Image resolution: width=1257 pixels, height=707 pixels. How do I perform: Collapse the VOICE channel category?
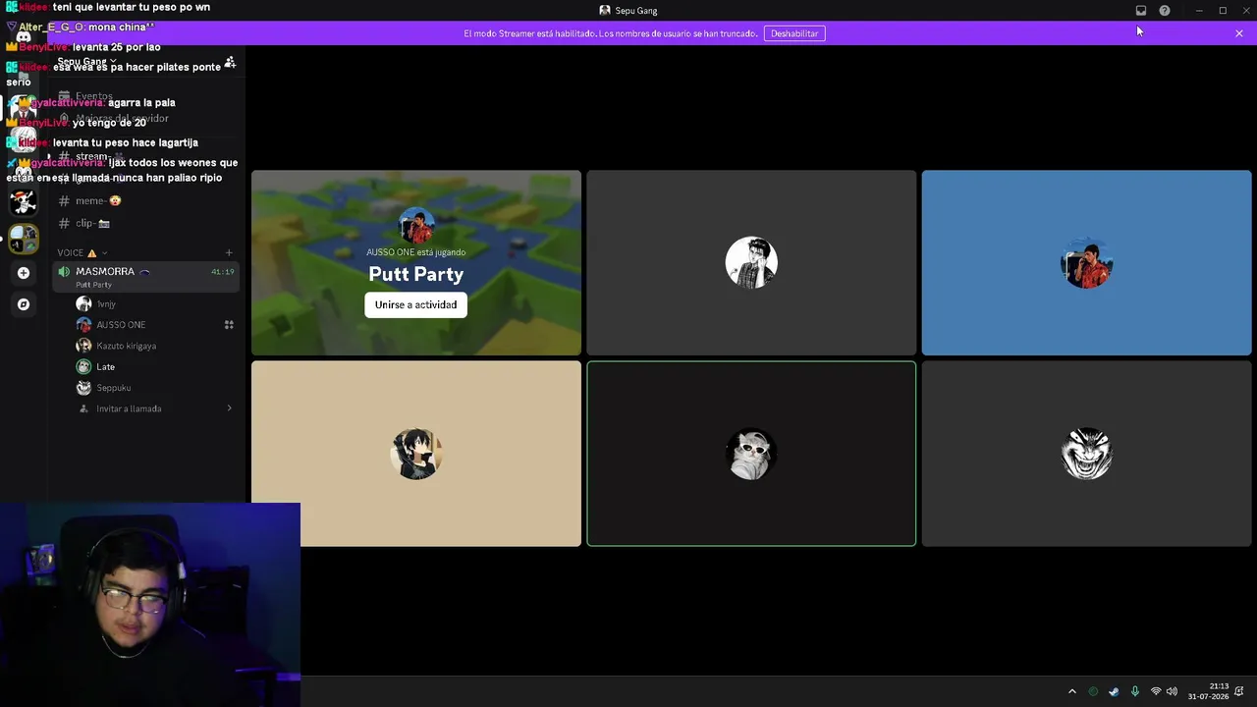82,252
